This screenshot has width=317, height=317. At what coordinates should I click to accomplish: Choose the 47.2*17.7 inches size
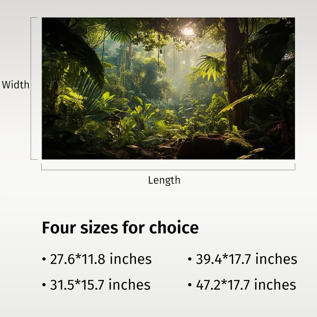(x=246, y=285)
